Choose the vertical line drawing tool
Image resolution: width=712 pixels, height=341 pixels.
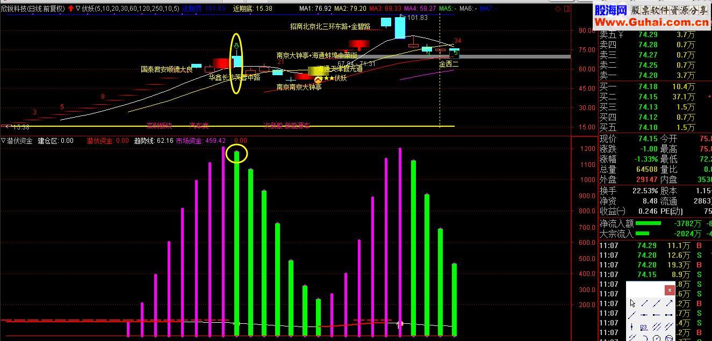pos(632,327)
